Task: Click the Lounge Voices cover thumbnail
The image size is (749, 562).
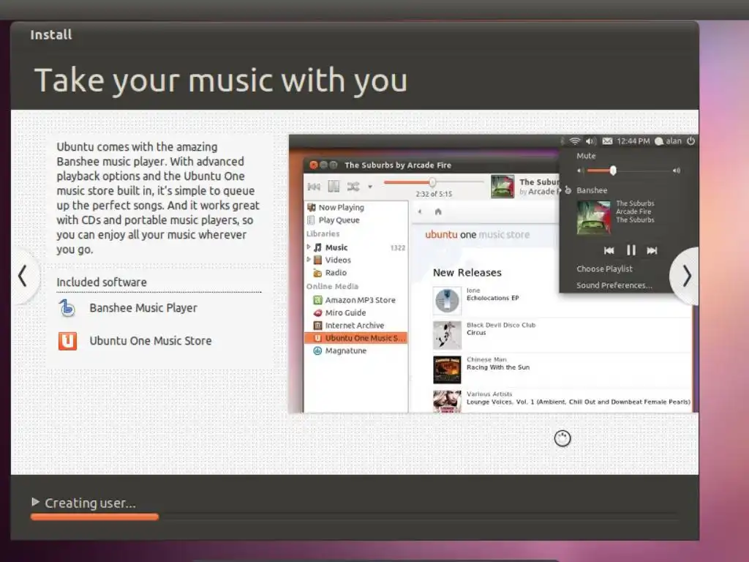Action: coord(447,402)
